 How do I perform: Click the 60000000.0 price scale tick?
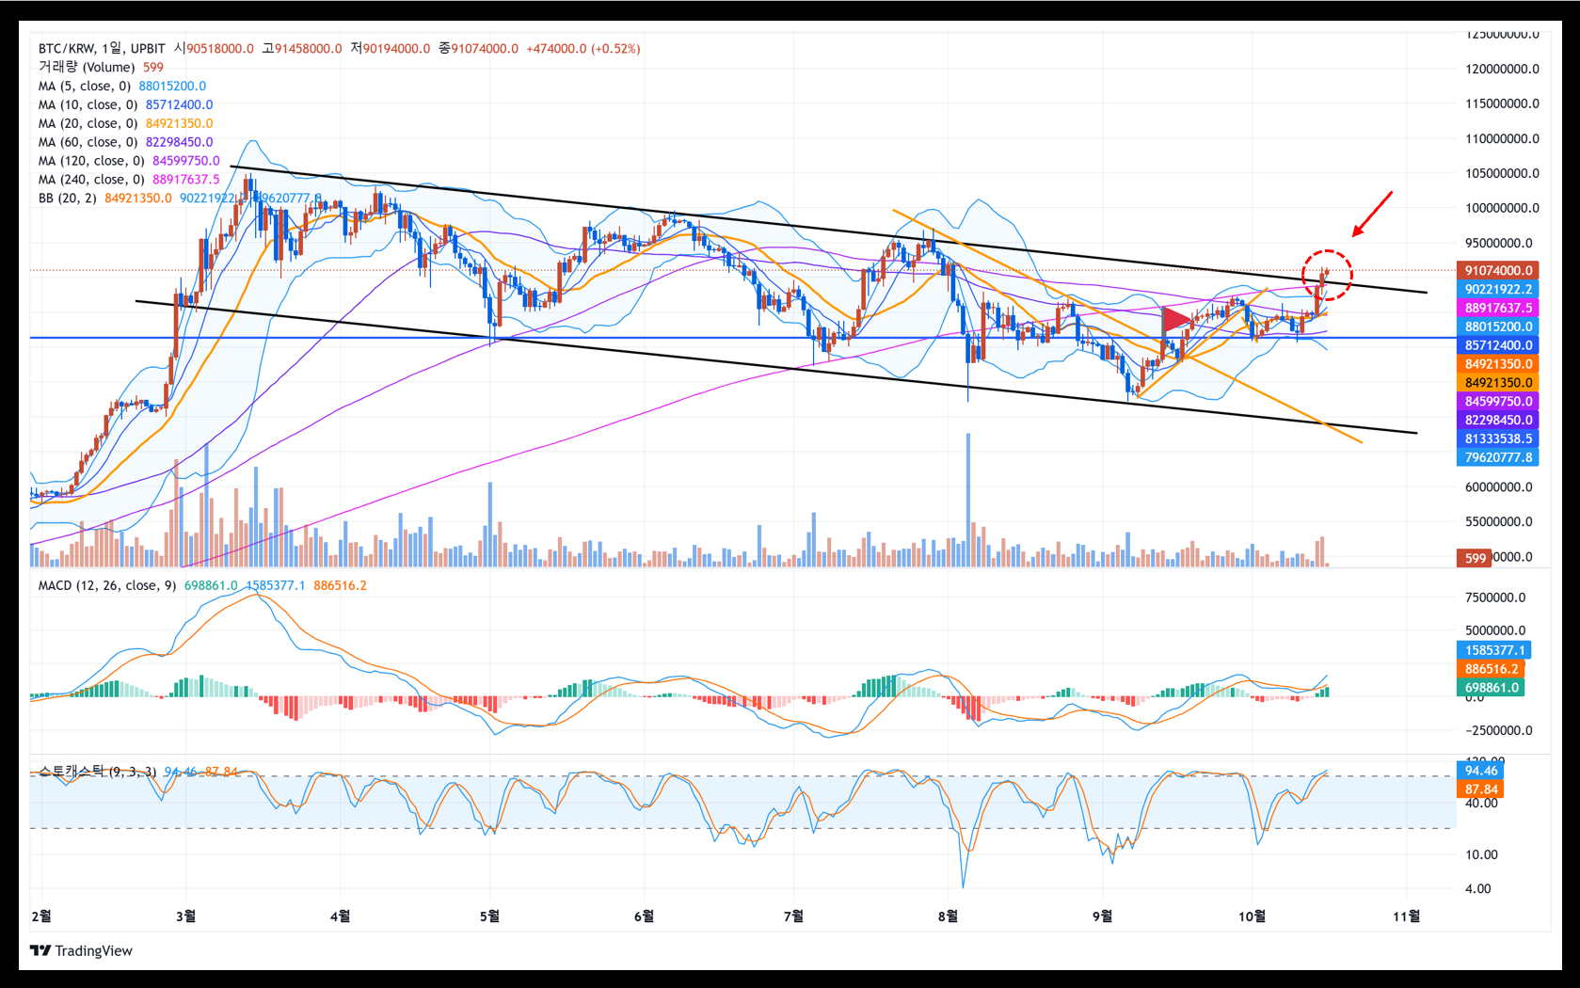tap(1498, 486)
